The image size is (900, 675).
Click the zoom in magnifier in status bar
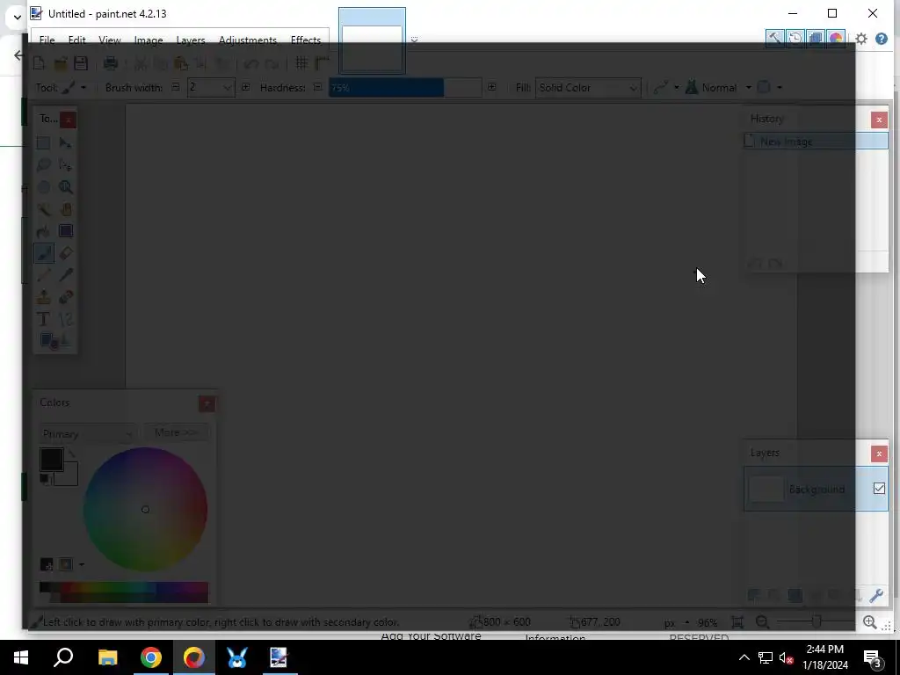tap(869, 622)
